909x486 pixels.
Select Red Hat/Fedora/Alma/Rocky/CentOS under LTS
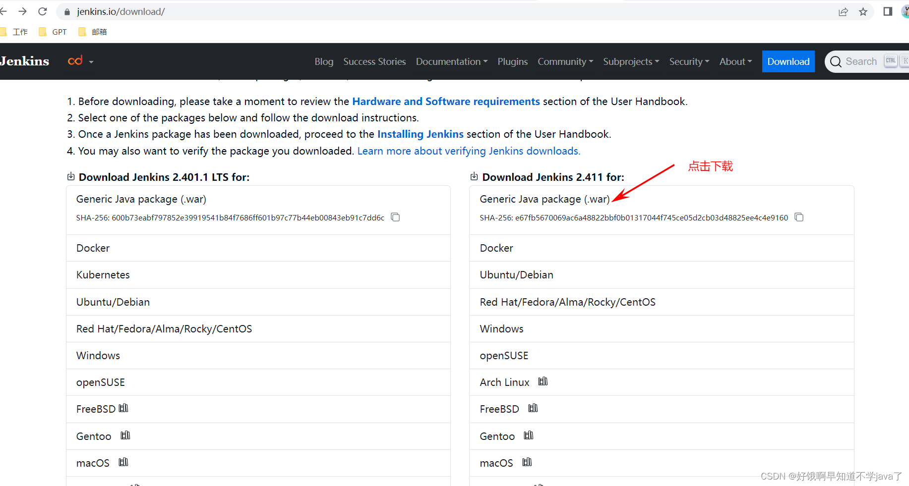(258, 328)
